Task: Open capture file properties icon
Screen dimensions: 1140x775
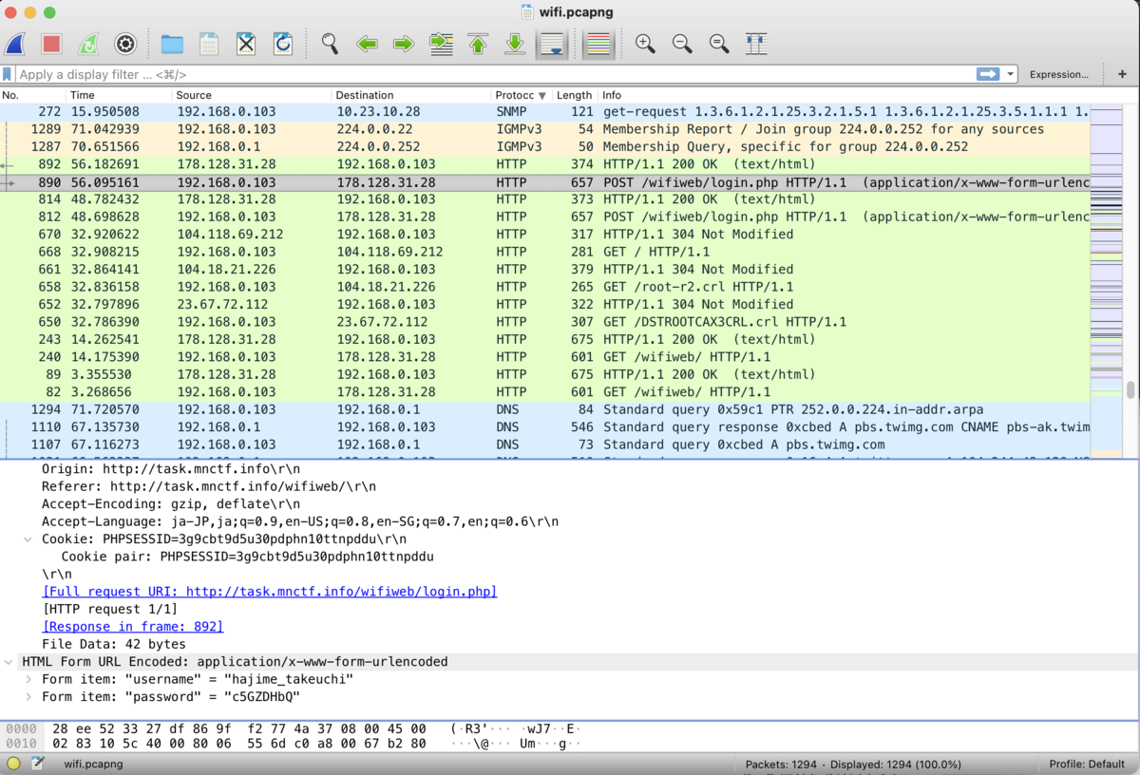Action: [x=38, y=764]
